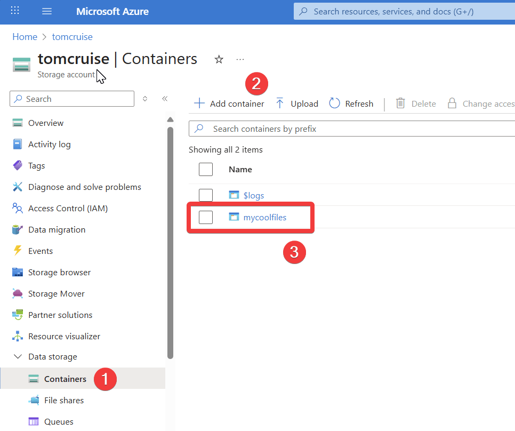Click the Refresh toolbar icon

coord(335,103)
